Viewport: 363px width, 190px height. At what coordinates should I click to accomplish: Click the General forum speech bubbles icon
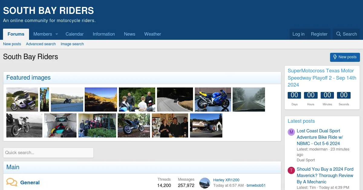(x=12, y=182)
